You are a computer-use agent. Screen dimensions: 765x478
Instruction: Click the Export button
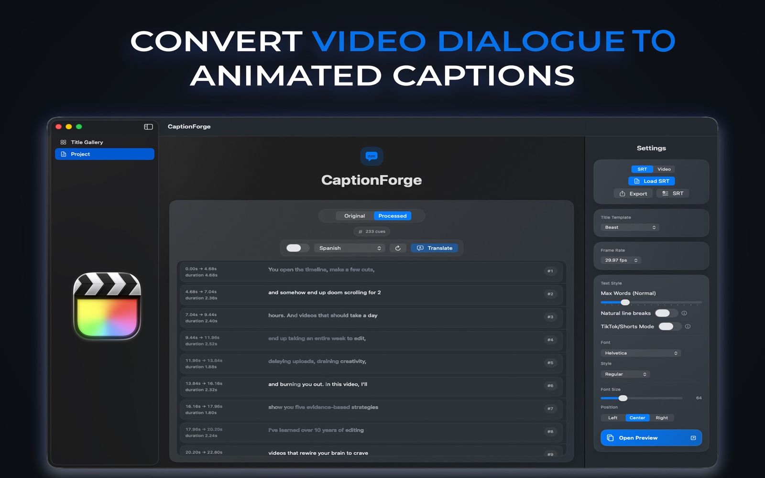coord(633,194)
